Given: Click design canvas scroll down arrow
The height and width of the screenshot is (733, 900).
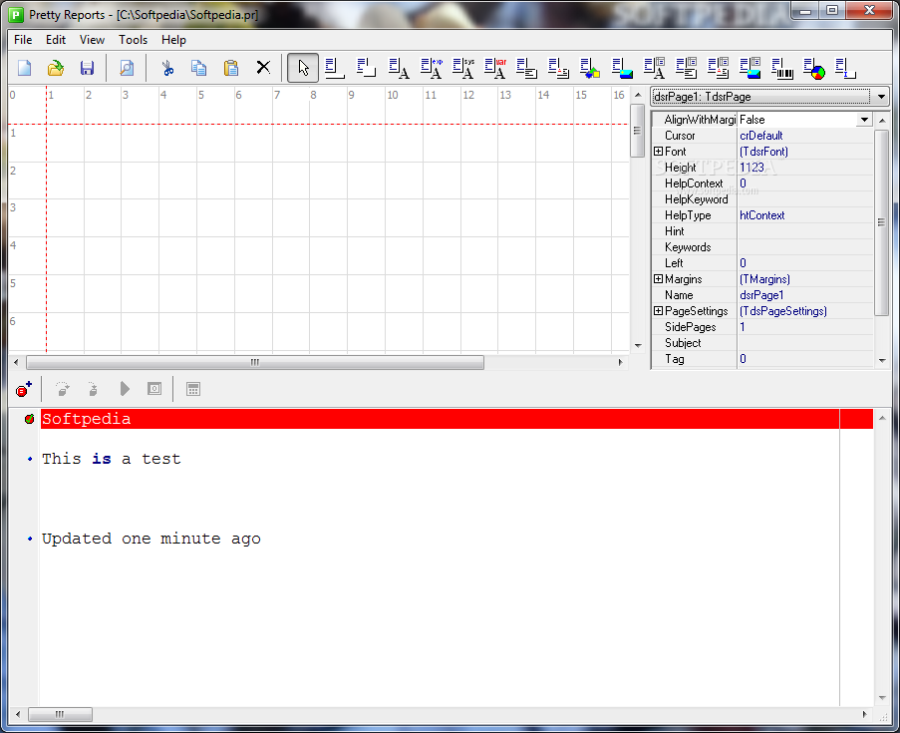Looking at the screenshot, I should [638, 345].
